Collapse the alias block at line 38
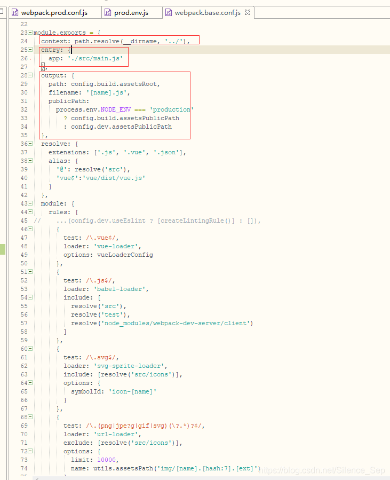Viewport: 390px width, 480px height. point(30,161)
